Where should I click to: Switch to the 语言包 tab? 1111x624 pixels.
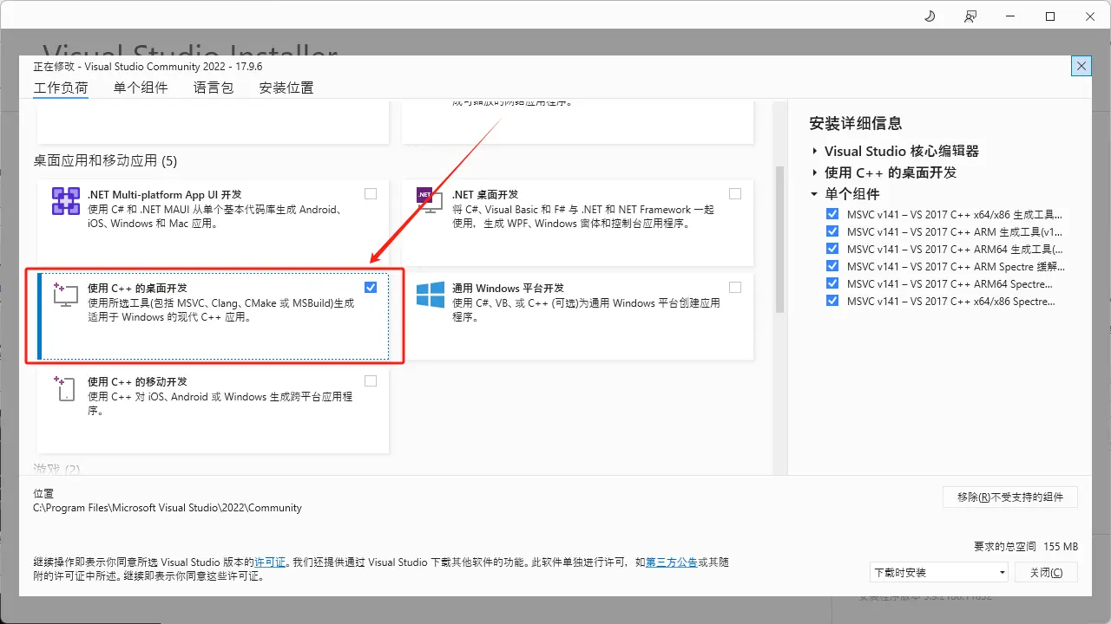214,88
